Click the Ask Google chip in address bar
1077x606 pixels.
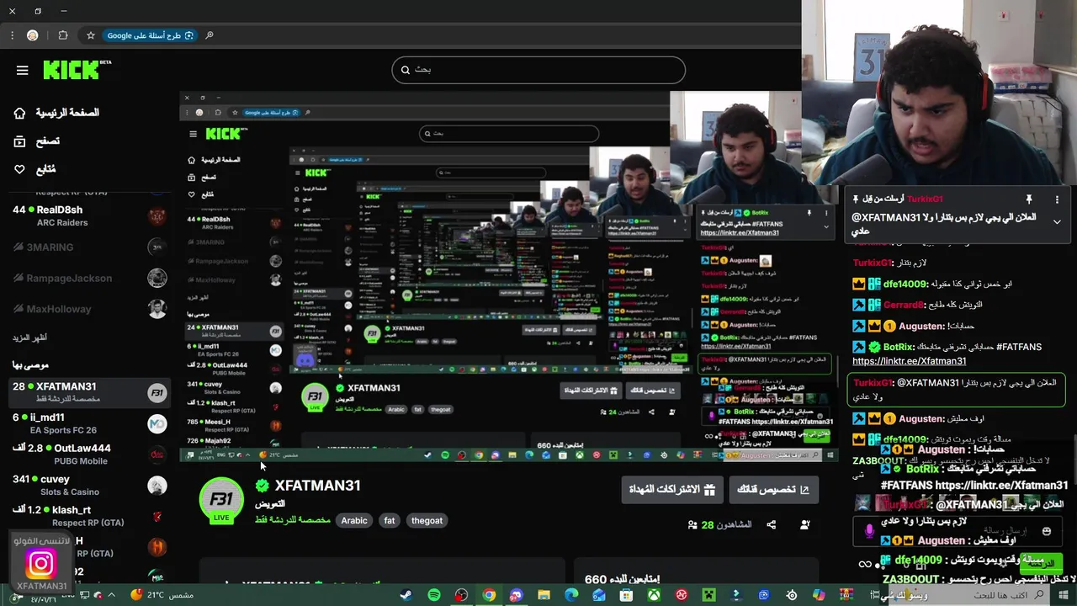(150, 35)
